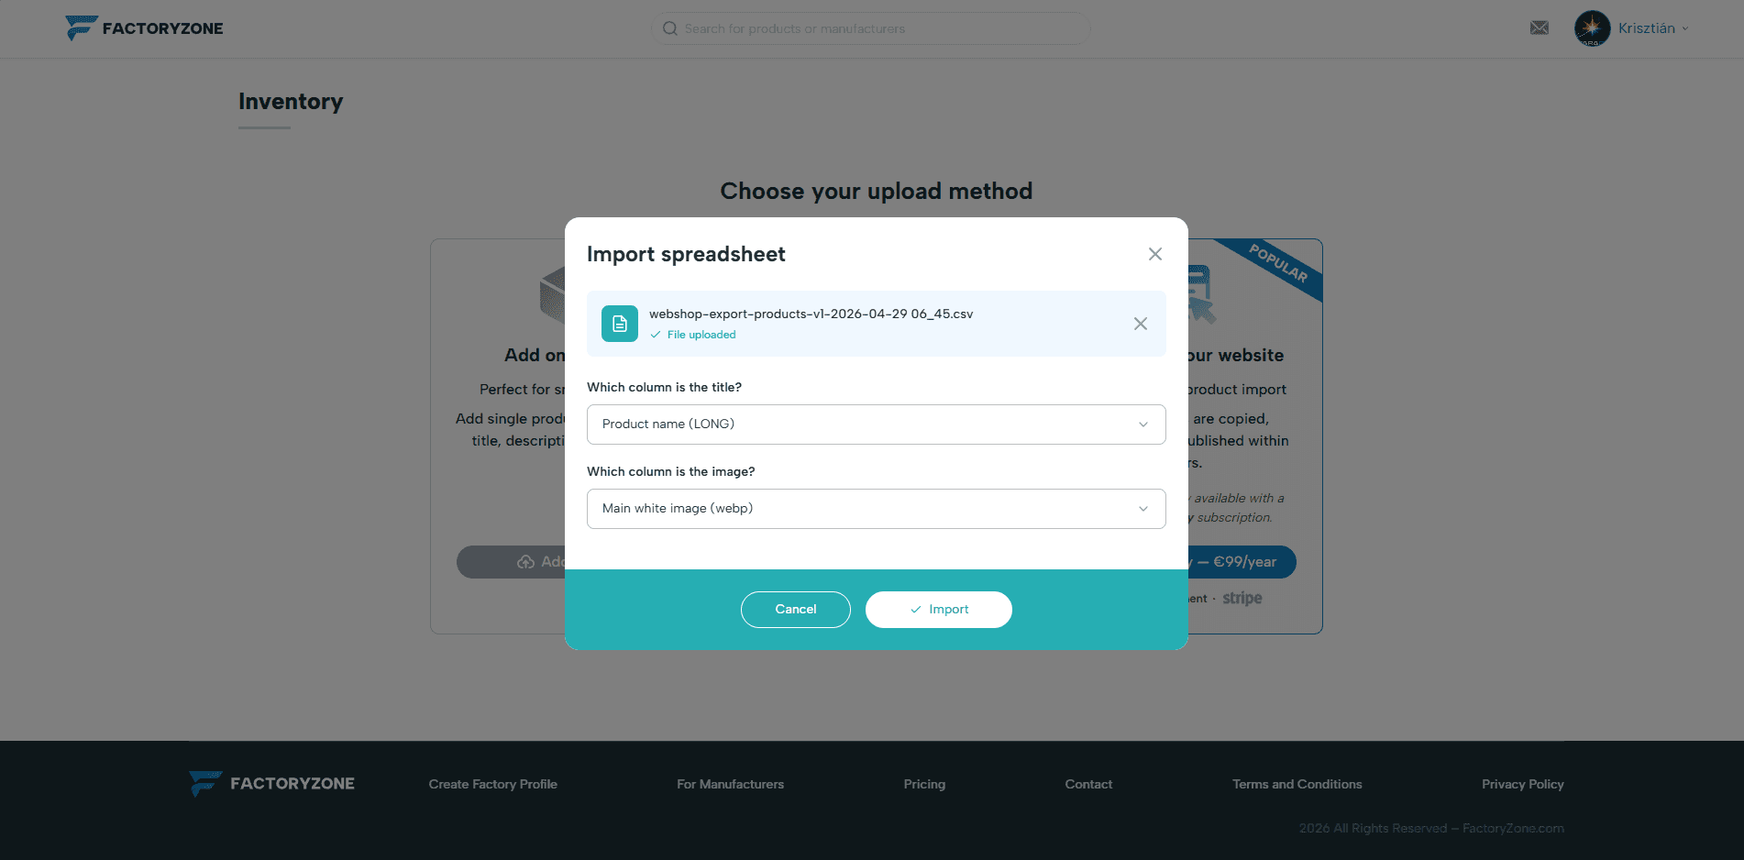Open the messages envelope icon
This screenshot has width=1744, height=860.
pyautogui.click(x=1540, y=28)
